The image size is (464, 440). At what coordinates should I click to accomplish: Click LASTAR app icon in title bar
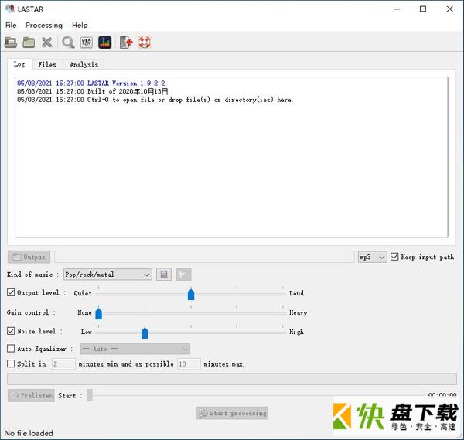pos(10,9)
